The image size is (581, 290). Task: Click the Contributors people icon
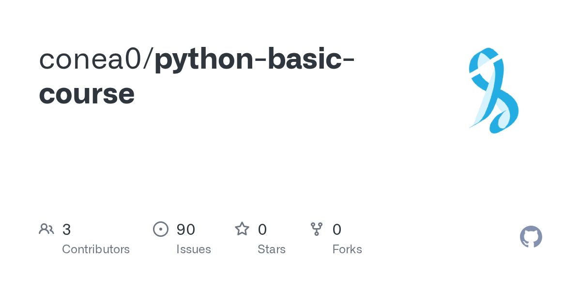46,229
